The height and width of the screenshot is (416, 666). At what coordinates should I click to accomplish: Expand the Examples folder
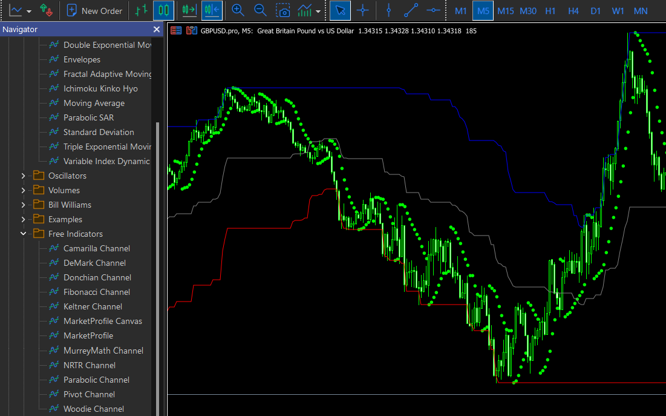click(x=24, y=219)
